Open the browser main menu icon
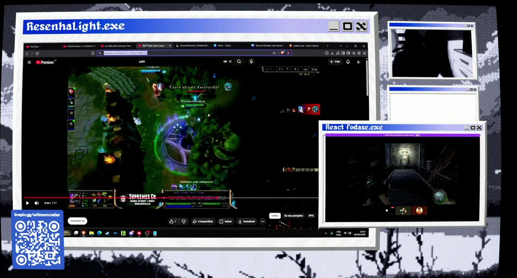517x278 pixels. click(364, 53)
